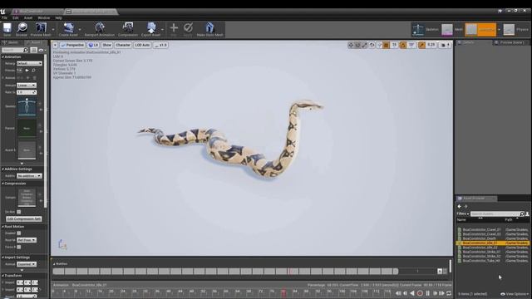
Task: Click the search icon in left panel
Action: point(26,50)
